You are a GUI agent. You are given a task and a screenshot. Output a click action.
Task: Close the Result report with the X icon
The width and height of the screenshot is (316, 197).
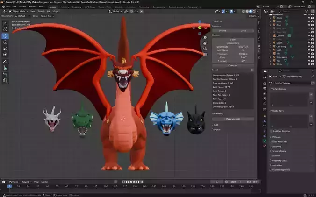click(x=252, y=70)
